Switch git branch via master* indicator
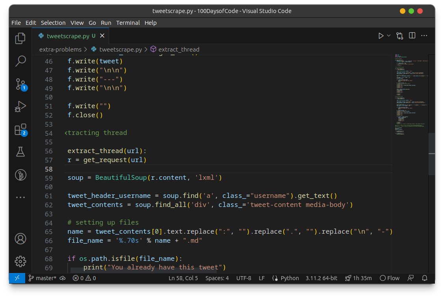Image resolution: width=444 pixels, height=299 pixels. (x=43, y=278)
